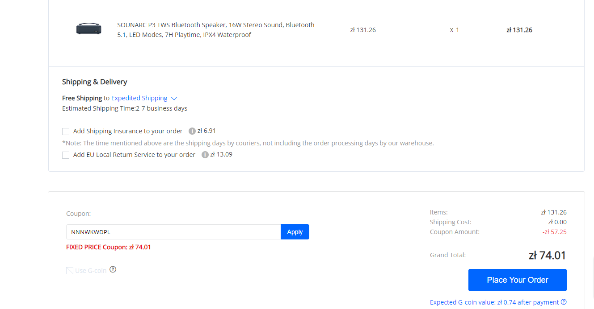The height and width of the screenshot is (309, 594).
Task: Click the Add EU Local Return label text
Action: [134, 155]
